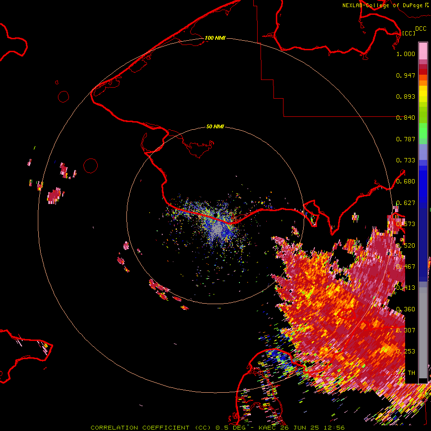Click the bright green segment of the color bar
The height and width of the screenshot is (431, 431).
pyautogui.click(x=423, y=131)
